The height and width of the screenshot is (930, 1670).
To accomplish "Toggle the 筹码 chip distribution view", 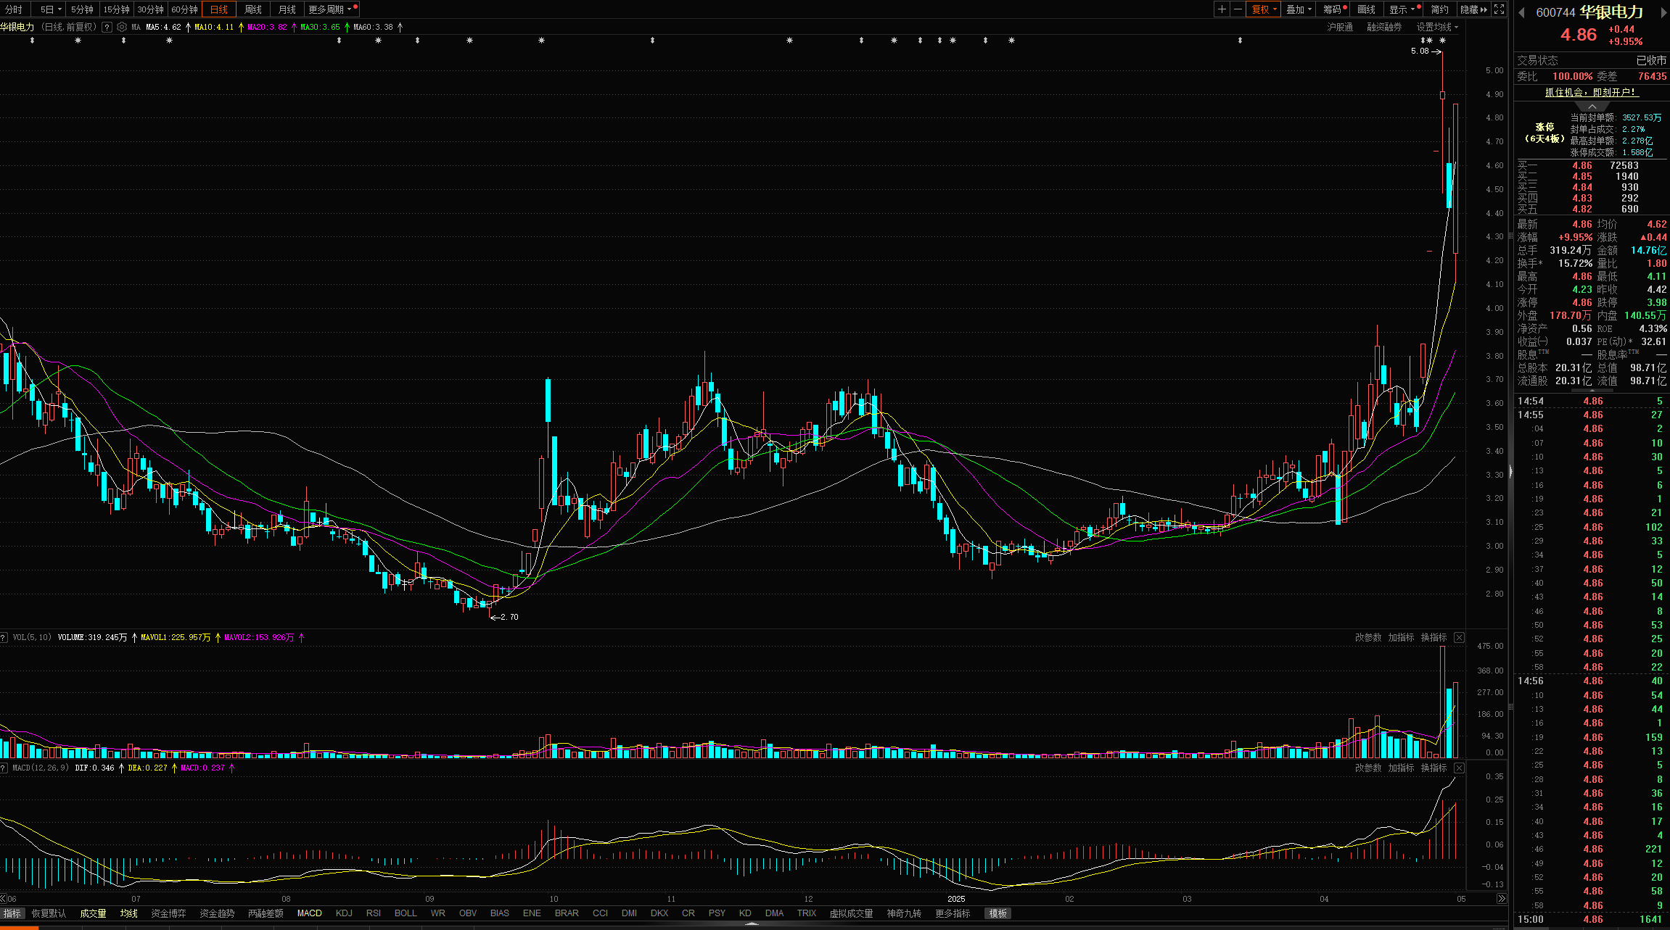I will (1332, 9).
